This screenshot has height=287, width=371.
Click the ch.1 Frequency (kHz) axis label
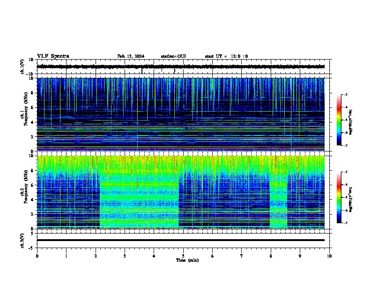click(x=26, y=109)
